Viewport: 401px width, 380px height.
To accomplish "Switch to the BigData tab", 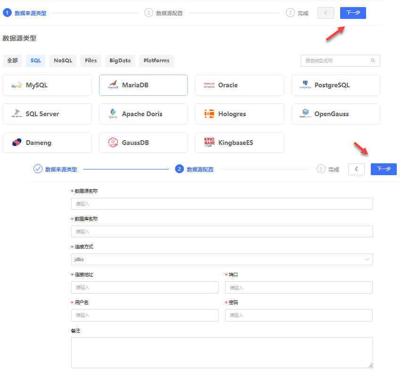I will (x=120, y=60).
